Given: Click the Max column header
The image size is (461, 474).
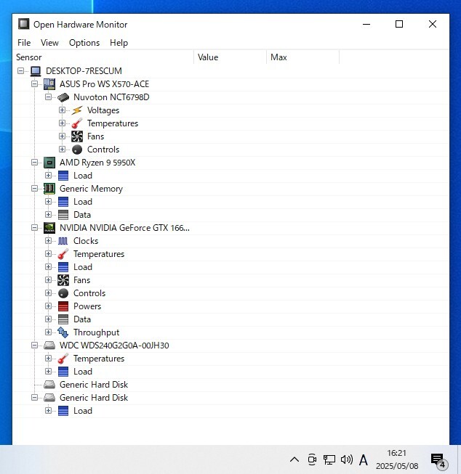Looking at the screenshot, I should click(303, 57).
